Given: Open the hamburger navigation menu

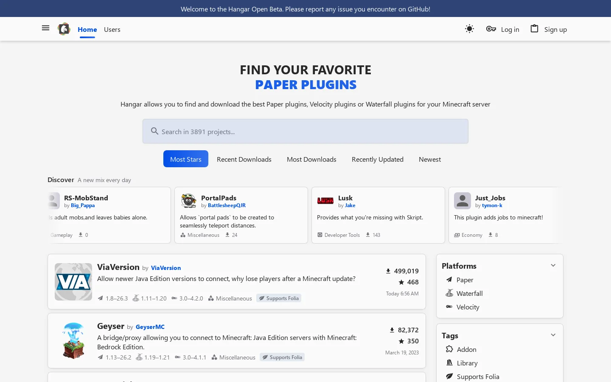Looking at the screenshot, I should 45,28.
